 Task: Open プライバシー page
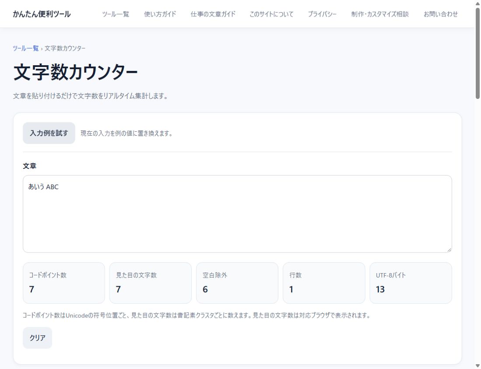point(322,14)
